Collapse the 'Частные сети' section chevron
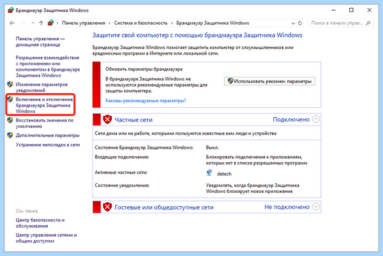383x256 pixels. (x=316, y=119)
